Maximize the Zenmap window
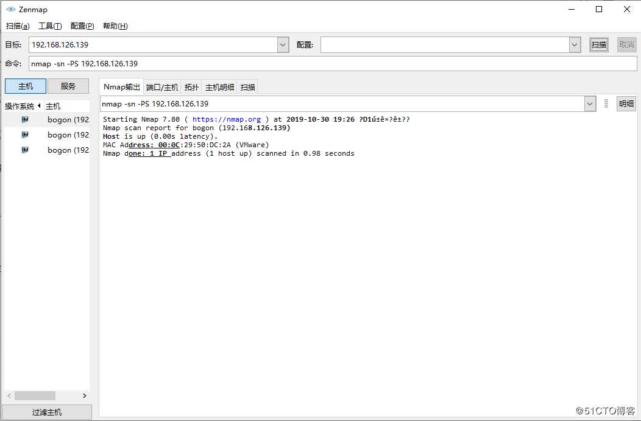 599,9
